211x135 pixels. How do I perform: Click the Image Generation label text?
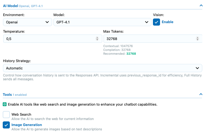(x=27, y=125)
